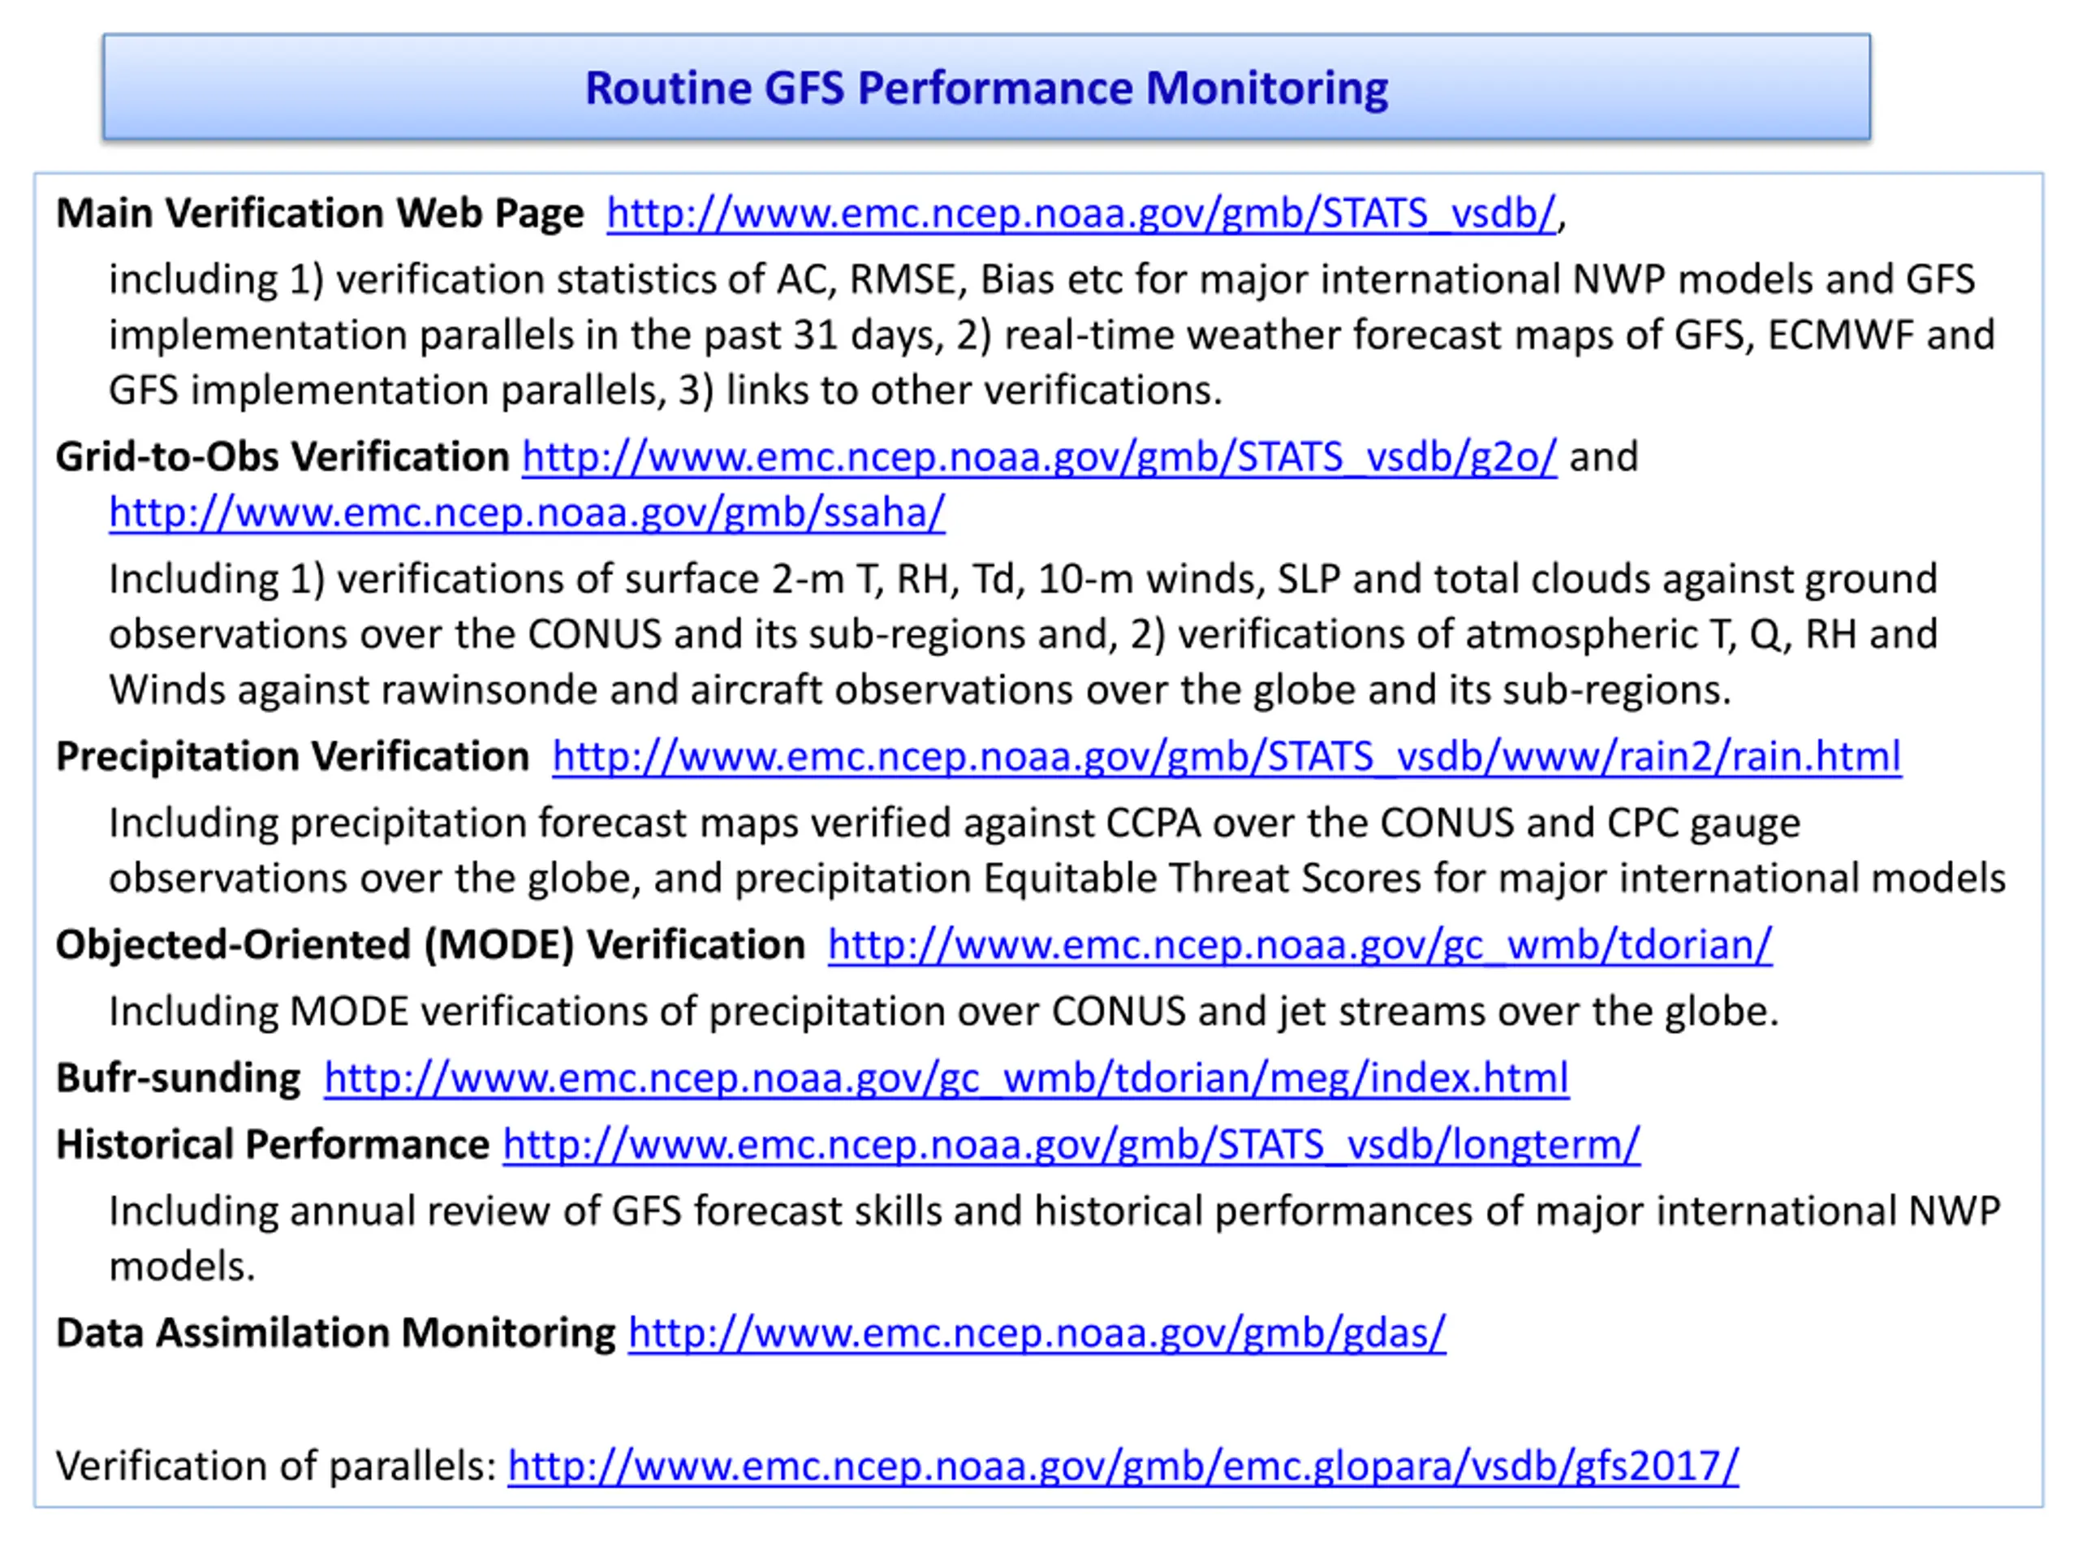The width and height of the screenshot is (2078, 1559).
Task: Click line 'Including precipitation forecast maps verified against CCPA'
Action: point(955,823)
